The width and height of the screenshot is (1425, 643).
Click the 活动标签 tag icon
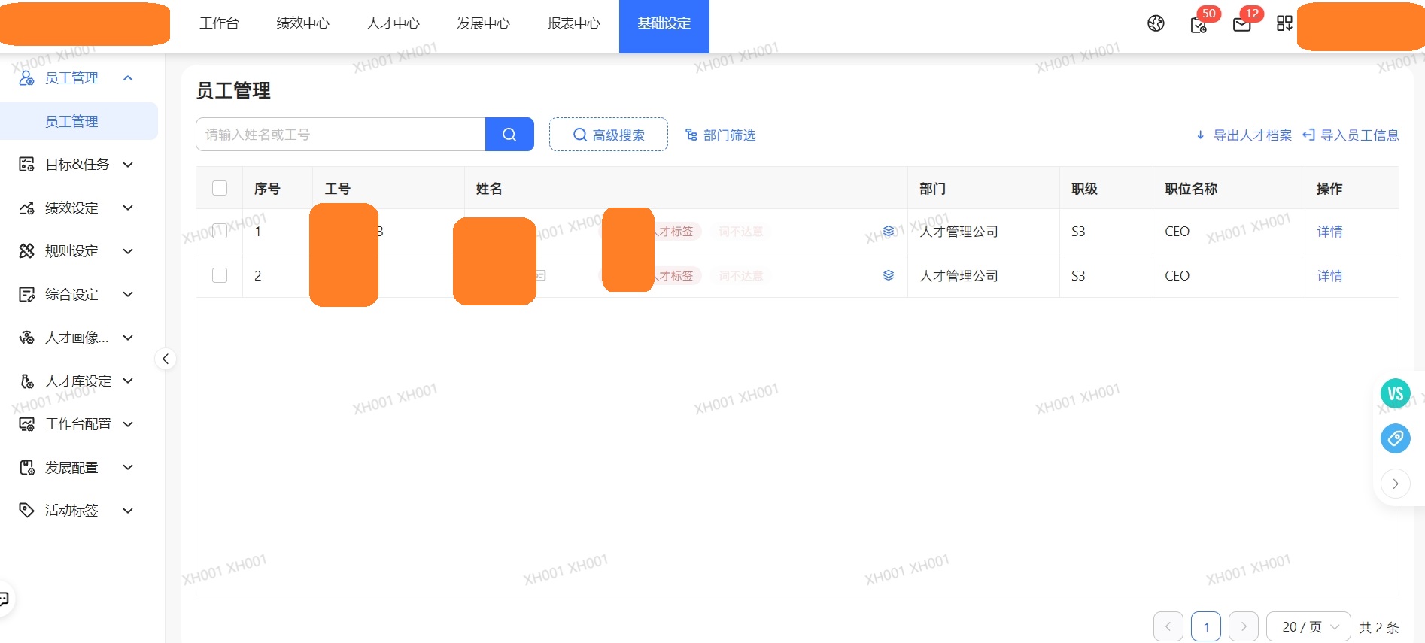(x=26, y=511)
